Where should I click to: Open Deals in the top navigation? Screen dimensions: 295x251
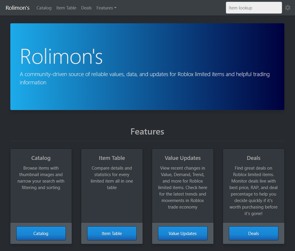86,8
